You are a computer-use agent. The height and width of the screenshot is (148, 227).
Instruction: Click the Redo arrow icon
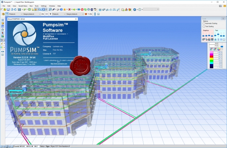(15, 9)
